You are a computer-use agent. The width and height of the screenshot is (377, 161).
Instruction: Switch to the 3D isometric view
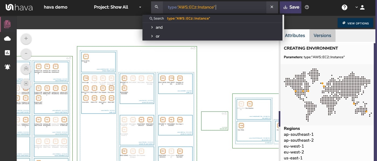[x=26, y=68]
